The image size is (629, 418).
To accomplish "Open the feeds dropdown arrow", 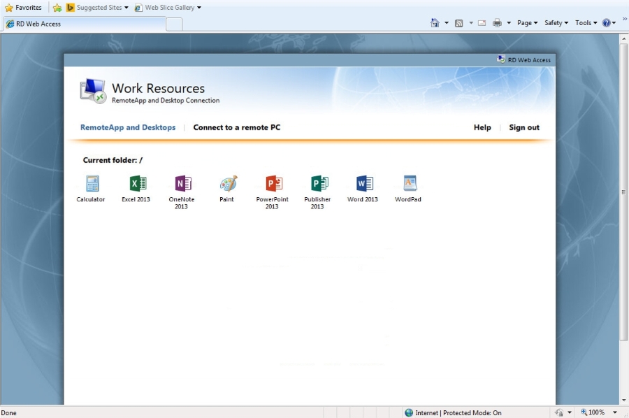I will coord(471,23).
